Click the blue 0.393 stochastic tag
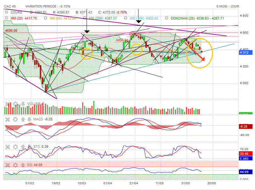255x190 pixels. [246, 158]
